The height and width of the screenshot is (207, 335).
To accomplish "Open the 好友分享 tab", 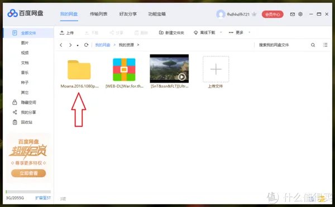I will click(x=128, y=14).
